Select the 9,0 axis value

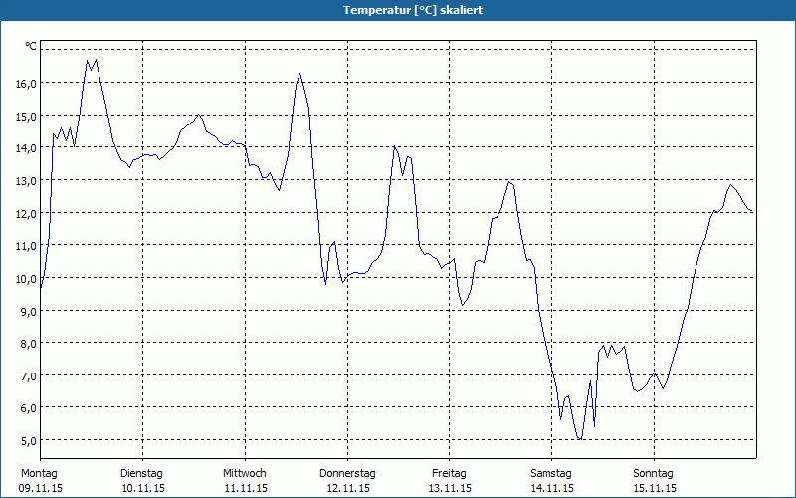click(x=28, y=311)
